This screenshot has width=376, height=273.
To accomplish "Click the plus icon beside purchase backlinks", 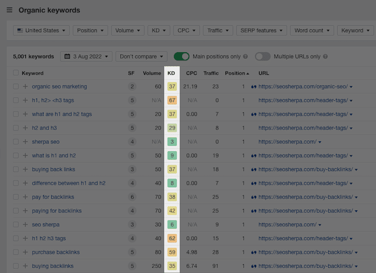I will point(25,252).
